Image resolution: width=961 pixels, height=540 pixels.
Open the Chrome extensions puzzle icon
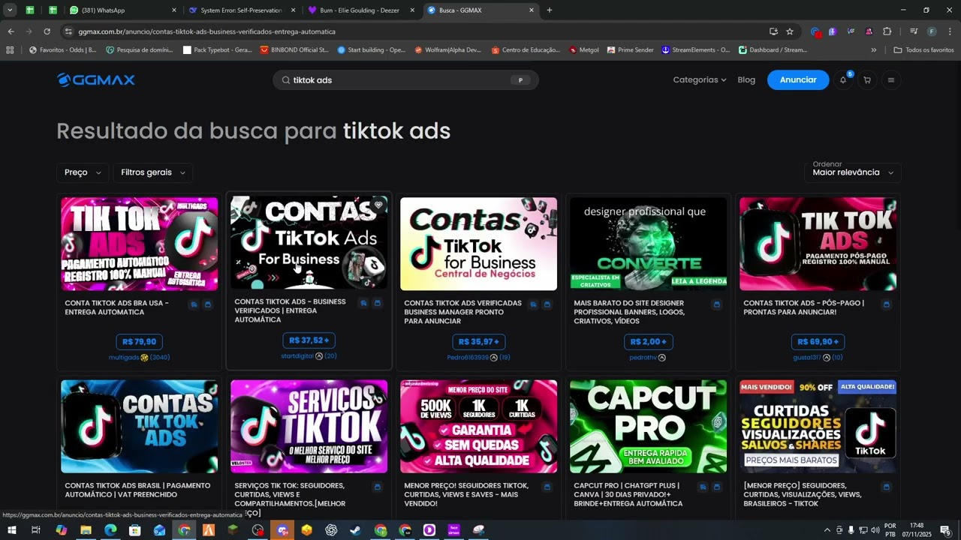887,31
